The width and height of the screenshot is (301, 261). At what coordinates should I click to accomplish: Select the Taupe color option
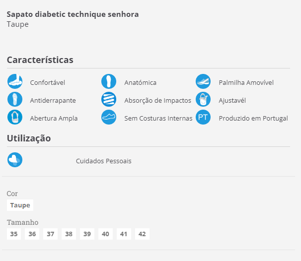point(20,205)
